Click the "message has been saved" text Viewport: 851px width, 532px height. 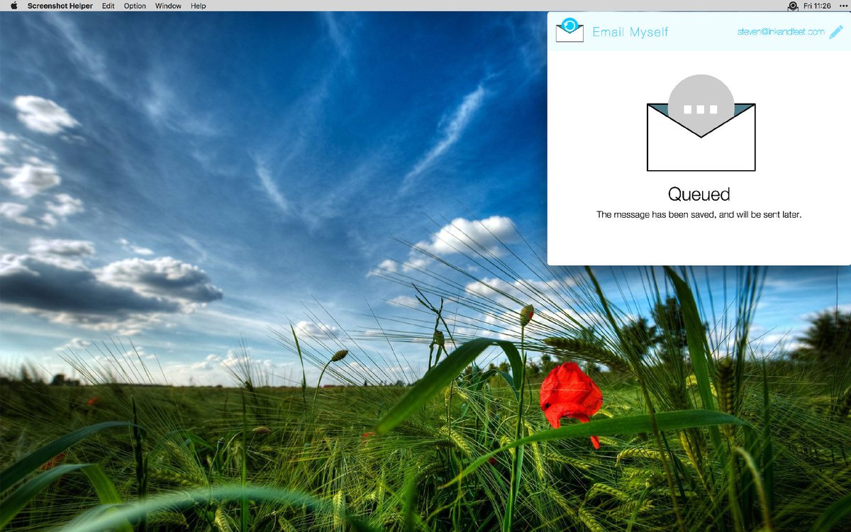(x=664, y=214)
